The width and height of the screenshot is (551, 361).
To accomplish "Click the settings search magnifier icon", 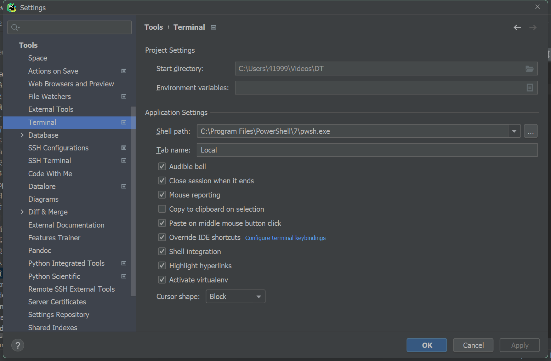I will pyautogui.click(x=15, y=27).
